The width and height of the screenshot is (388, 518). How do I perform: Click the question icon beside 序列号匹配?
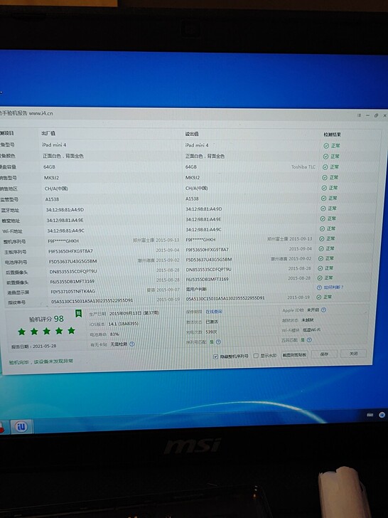[218, 342]
